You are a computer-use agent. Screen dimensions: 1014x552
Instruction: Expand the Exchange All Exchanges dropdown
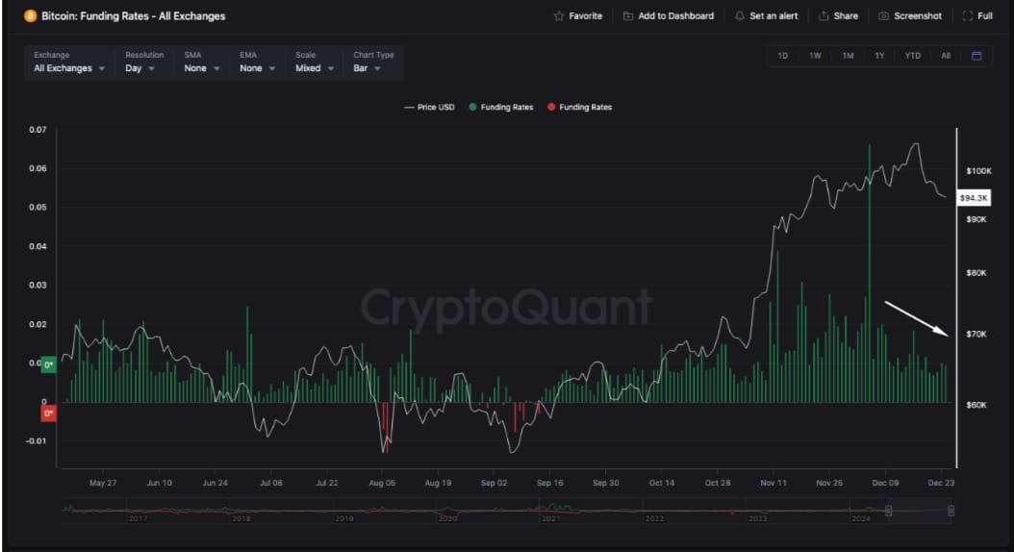tap(69, 63)
